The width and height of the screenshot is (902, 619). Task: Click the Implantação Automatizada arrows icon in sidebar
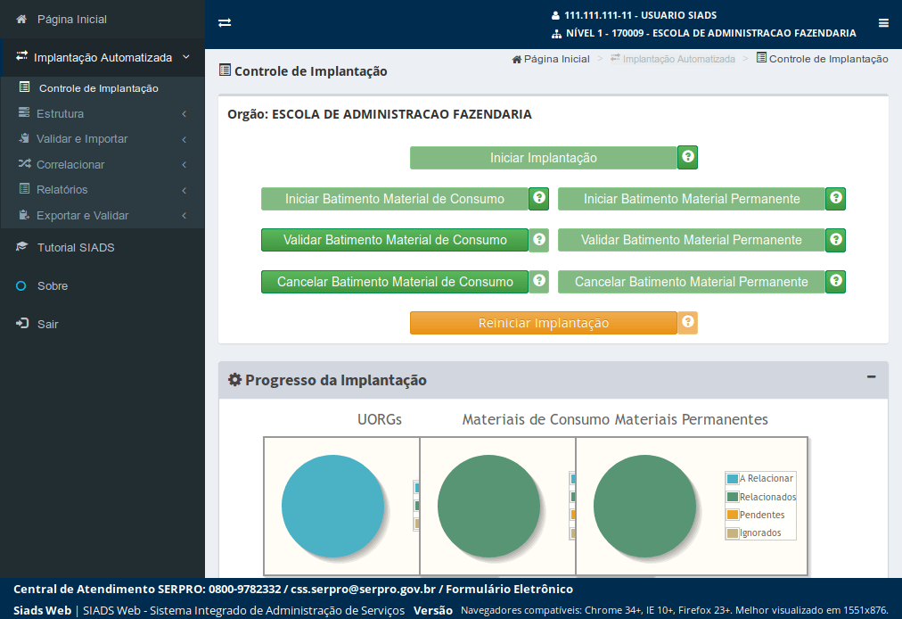pyautogui.click(x=22, y=56)
